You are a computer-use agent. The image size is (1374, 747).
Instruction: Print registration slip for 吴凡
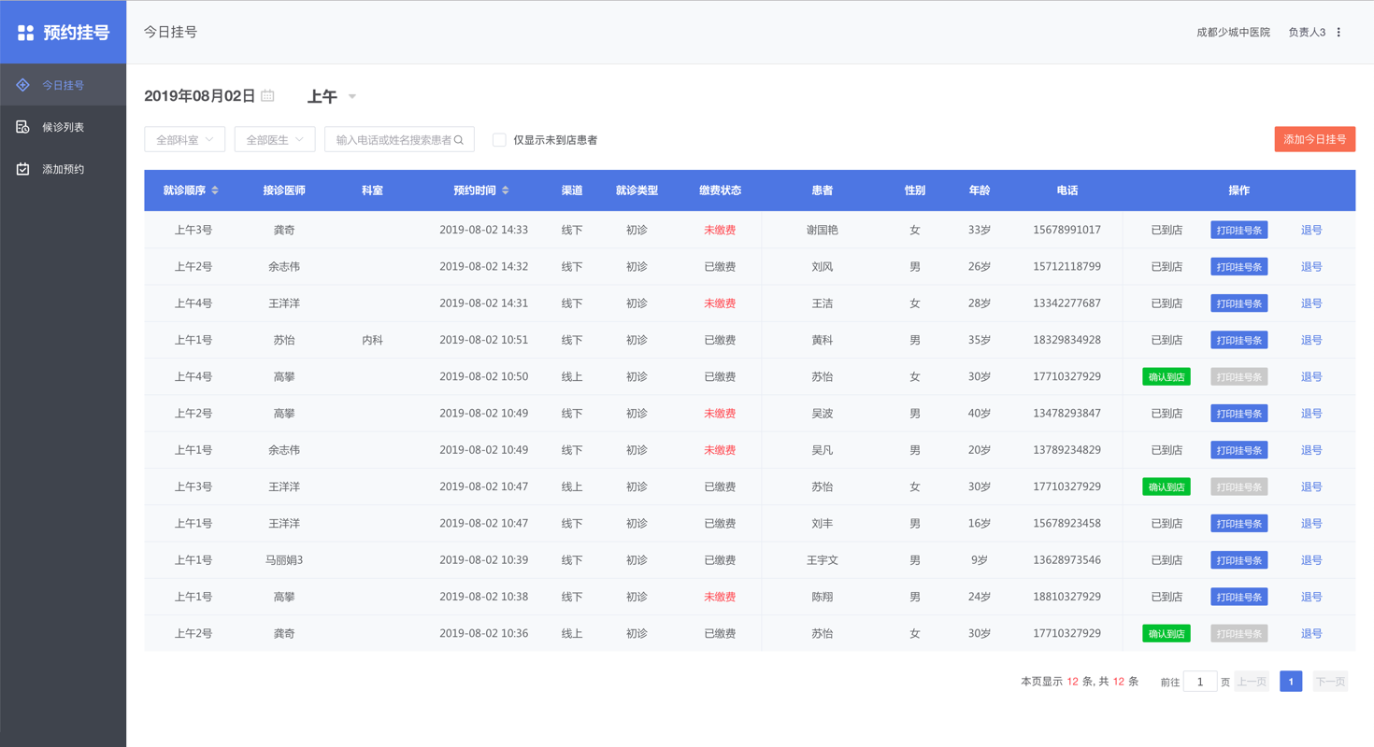coord(1239,450)
